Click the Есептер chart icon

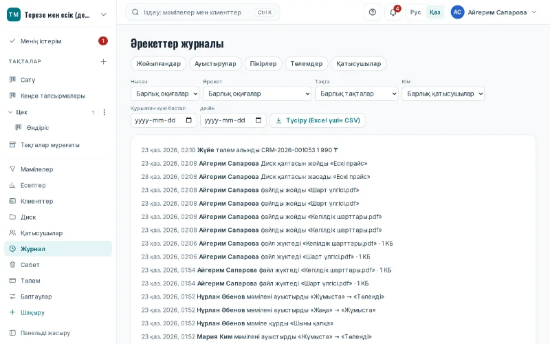[x=12, y=185]
